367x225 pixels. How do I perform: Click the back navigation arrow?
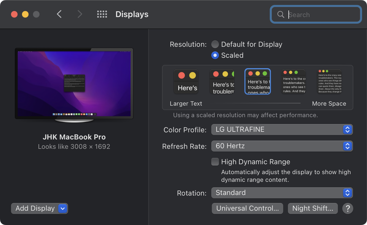click(59, 14)
